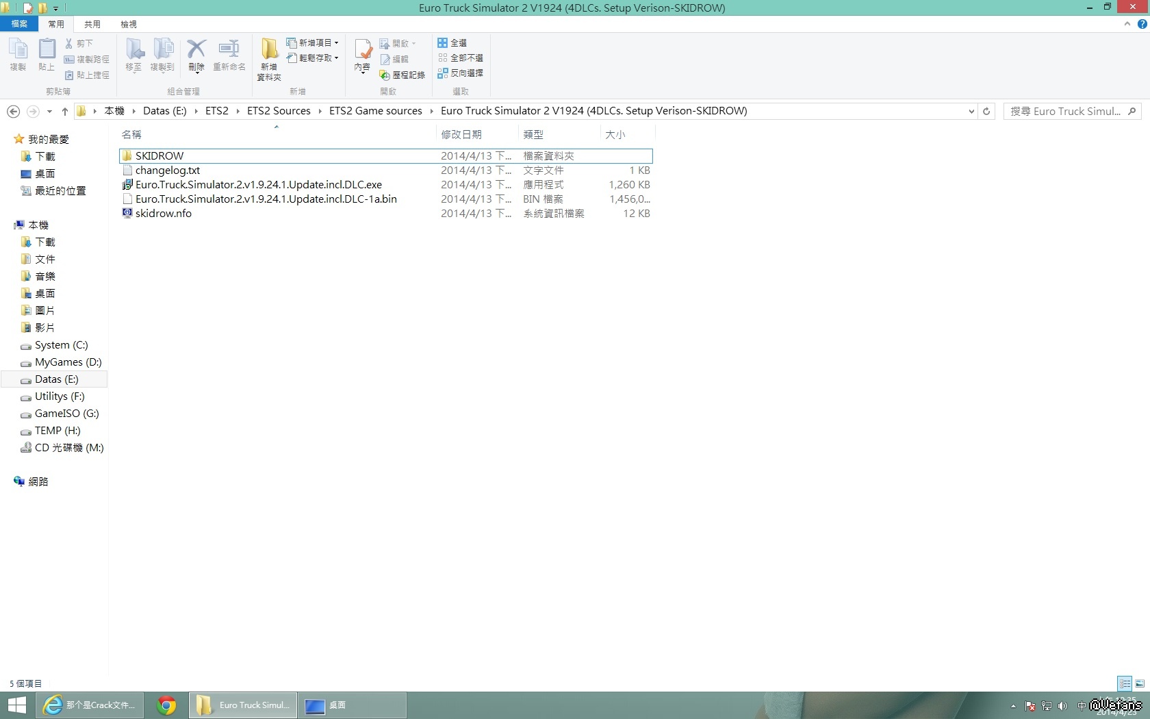The image size is (1150, 719).
Task: Go up one folder level
Action: coord(65,111)
